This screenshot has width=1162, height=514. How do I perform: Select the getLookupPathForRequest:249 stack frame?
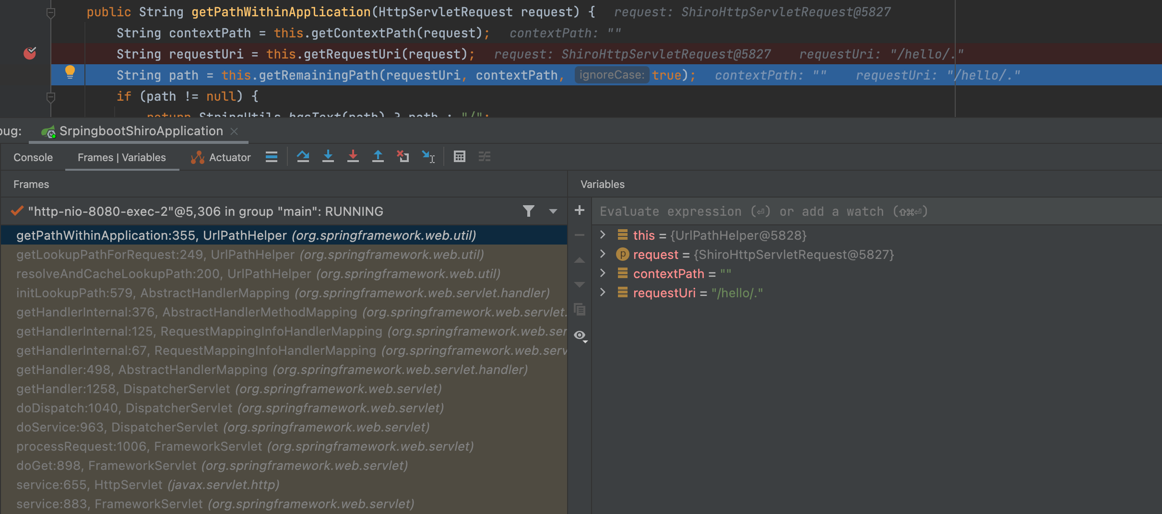click(249, 255)
